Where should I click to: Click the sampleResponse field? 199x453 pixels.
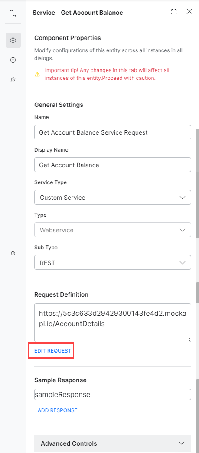click(x=112, y=395)
